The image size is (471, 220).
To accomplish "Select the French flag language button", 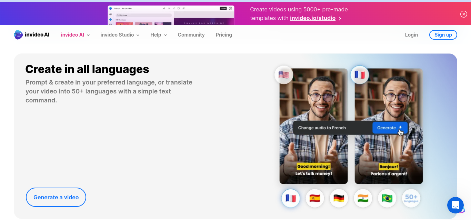I will 291,198.
